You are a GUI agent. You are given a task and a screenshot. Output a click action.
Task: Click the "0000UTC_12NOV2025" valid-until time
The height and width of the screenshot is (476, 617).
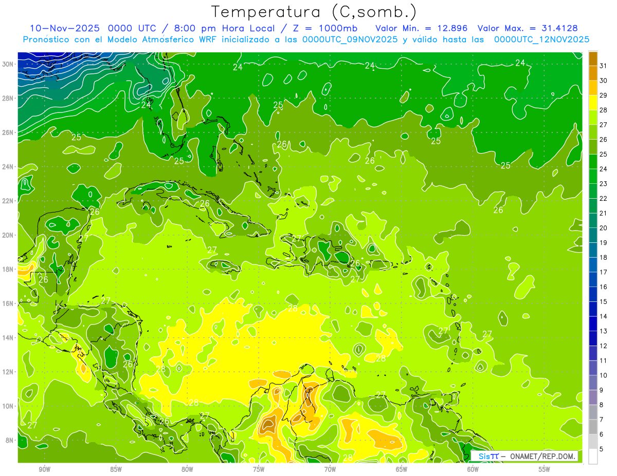[541, 40]
